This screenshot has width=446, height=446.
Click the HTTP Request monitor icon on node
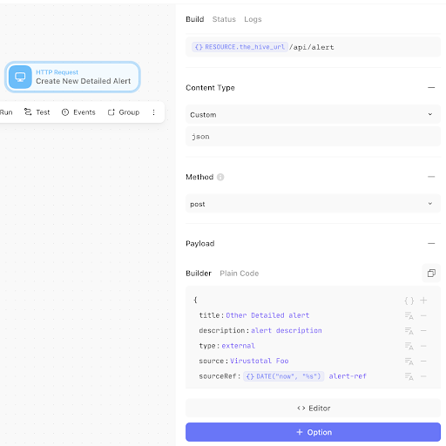pyautogui.click(x=20, y=77)
